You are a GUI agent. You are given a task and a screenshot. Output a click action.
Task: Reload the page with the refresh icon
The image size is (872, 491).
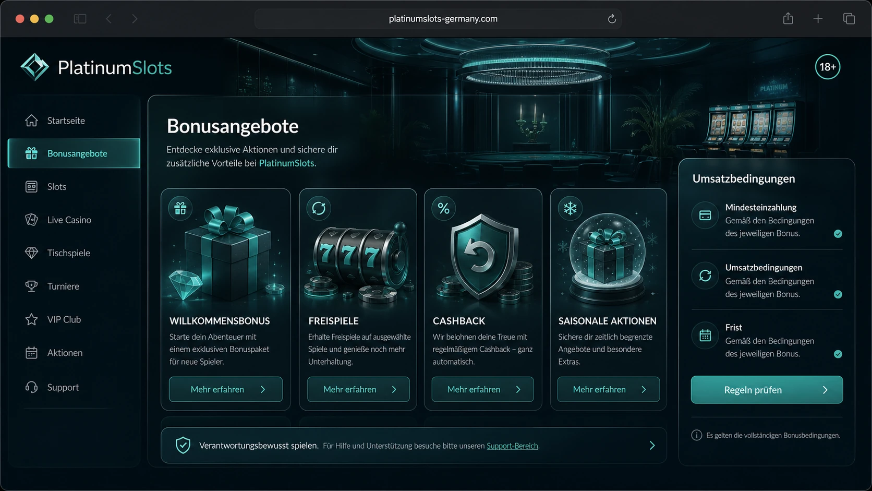coord(612,19)
